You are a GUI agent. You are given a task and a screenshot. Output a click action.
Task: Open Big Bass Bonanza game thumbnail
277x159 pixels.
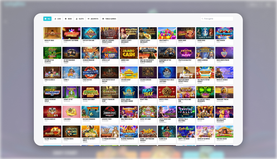[90, 112]
